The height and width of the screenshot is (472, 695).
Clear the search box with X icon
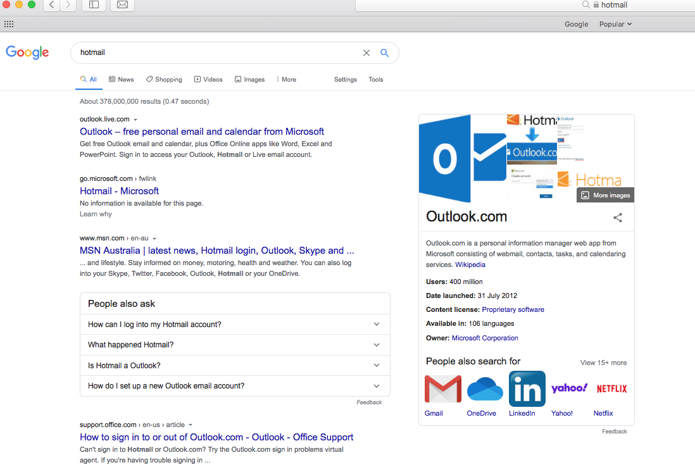[x=366, y=53]
